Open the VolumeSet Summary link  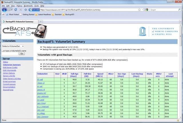[x=12, y=65]
